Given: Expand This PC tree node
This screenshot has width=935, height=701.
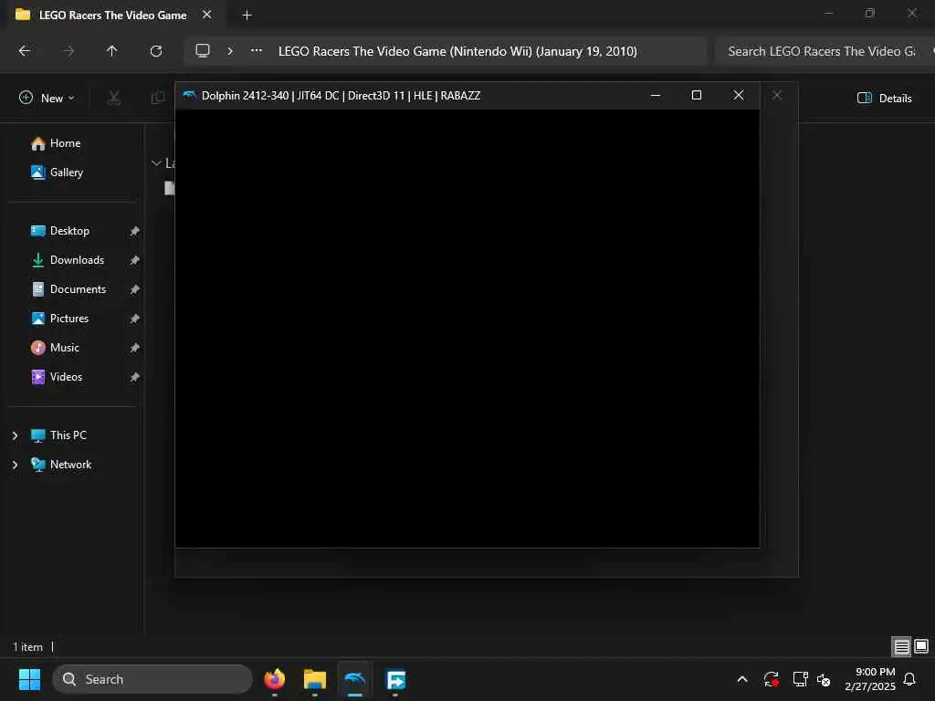Looking at the screenshot, I should click(15, 435).
